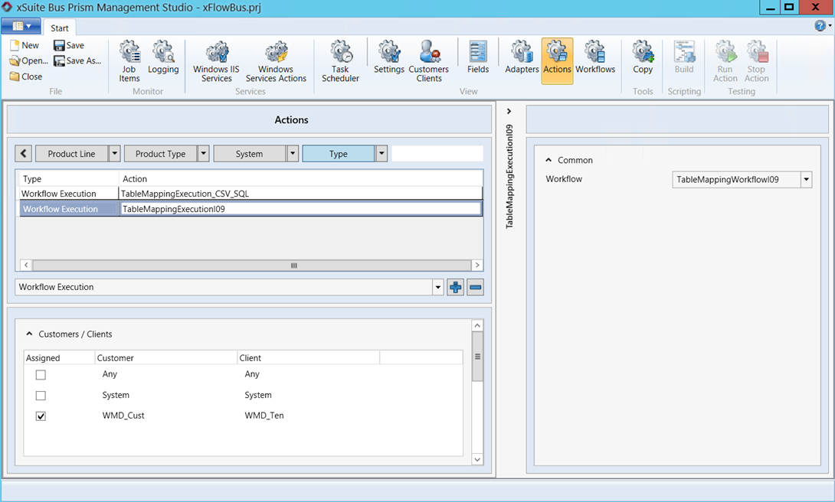
Task: Open Windows IIS Services
Action: point(216,61)
